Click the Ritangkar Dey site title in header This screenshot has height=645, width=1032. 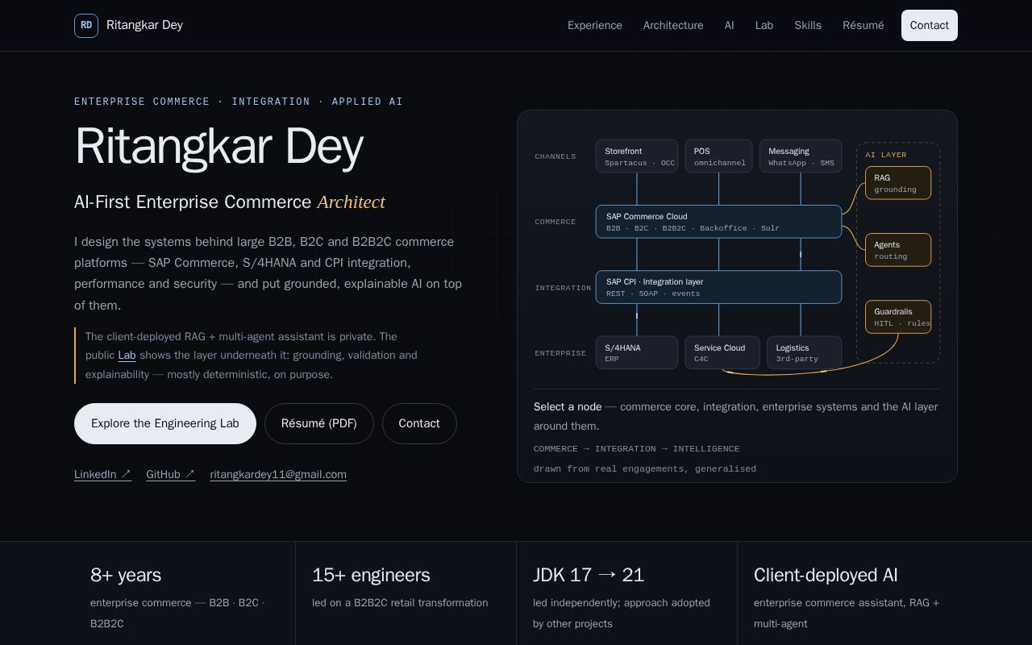[144, 25]
